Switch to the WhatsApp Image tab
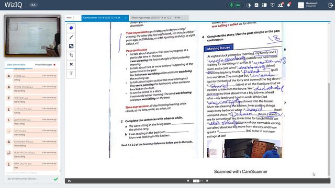This screenshot has width=335, height=188. [x=156, y=18]
